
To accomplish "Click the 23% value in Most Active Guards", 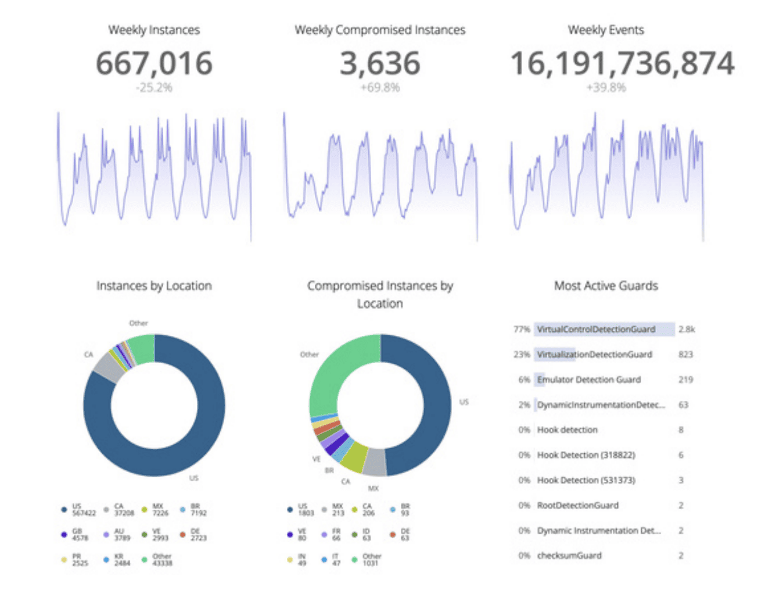I will point(522,355).
